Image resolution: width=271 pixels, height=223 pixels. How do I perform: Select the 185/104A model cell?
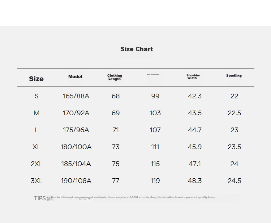(76, 164)
